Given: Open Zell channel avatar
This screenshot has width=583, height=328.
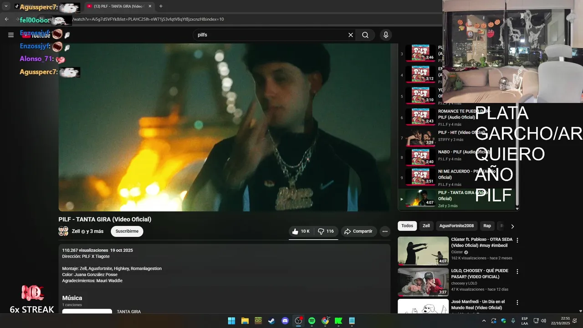Looking at the screenshot, I should 63,231.
